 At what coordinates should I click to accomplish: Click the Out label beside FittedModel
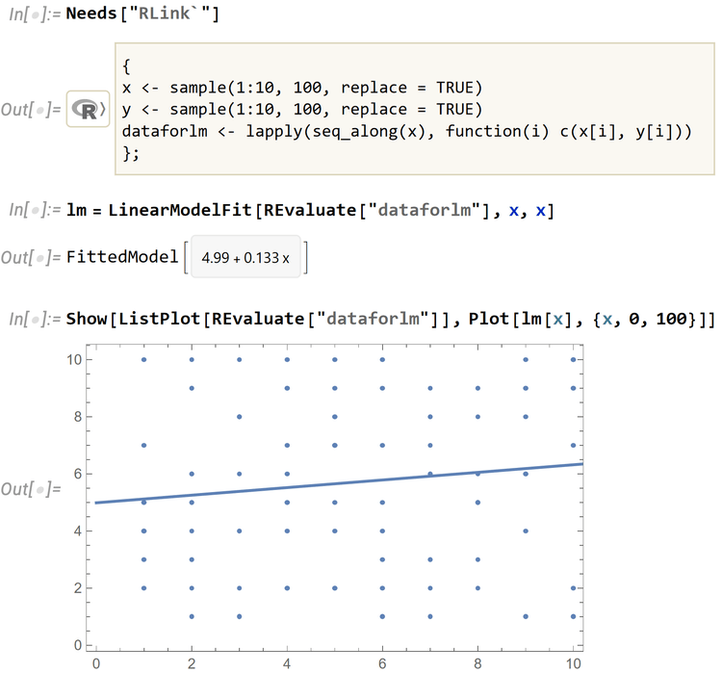pos(31,257)
